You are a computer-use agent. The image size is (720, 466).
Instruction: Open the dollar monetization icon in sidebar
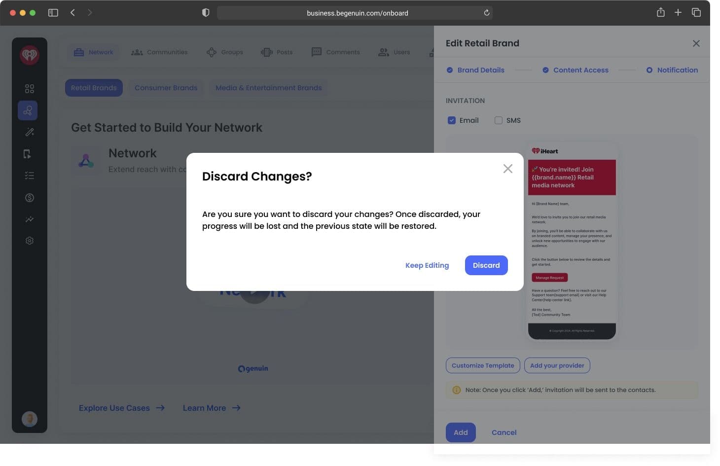(30, 197)
